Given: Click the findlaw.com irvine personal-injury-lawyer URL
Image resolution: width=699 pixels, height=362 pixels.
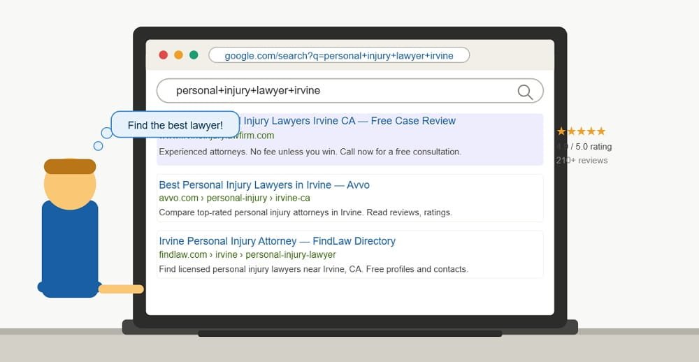Looking at the screenshot, I should click(247, 254).
